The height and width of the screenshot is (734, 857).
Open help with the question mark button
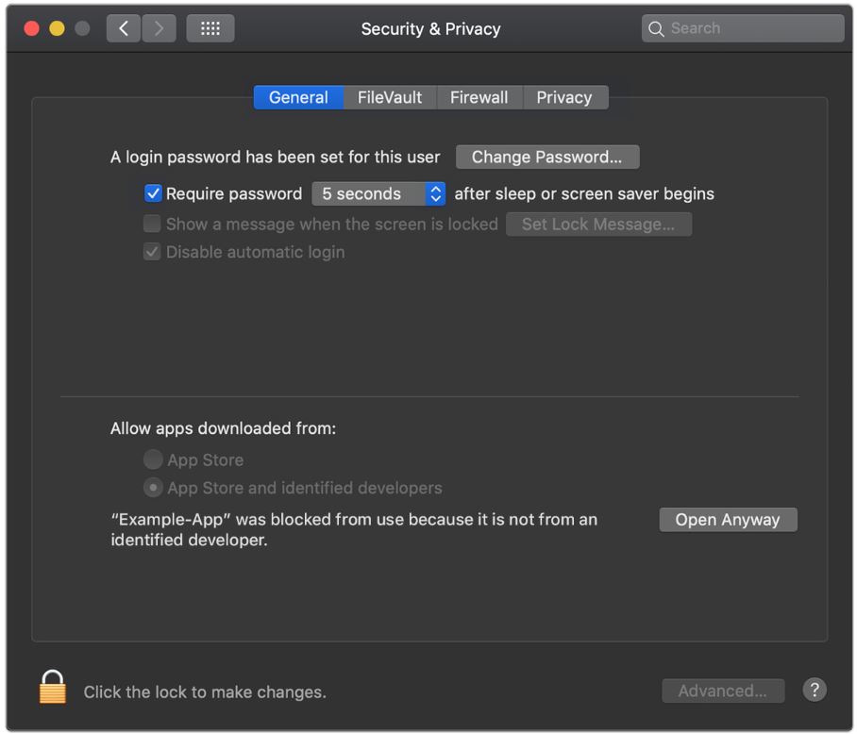(814, 690)
